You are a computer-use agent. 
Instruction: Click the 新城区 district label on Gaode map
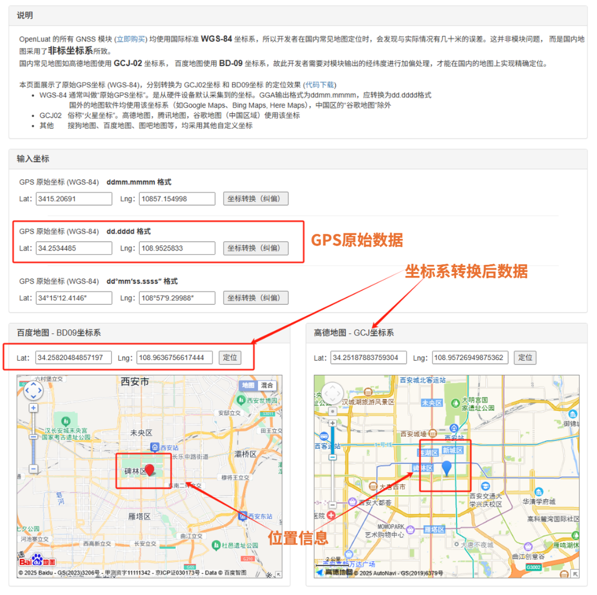(x=453, y=450)
